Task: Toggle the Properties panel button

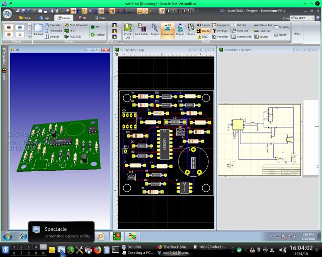Action: (x=167, y=31)
